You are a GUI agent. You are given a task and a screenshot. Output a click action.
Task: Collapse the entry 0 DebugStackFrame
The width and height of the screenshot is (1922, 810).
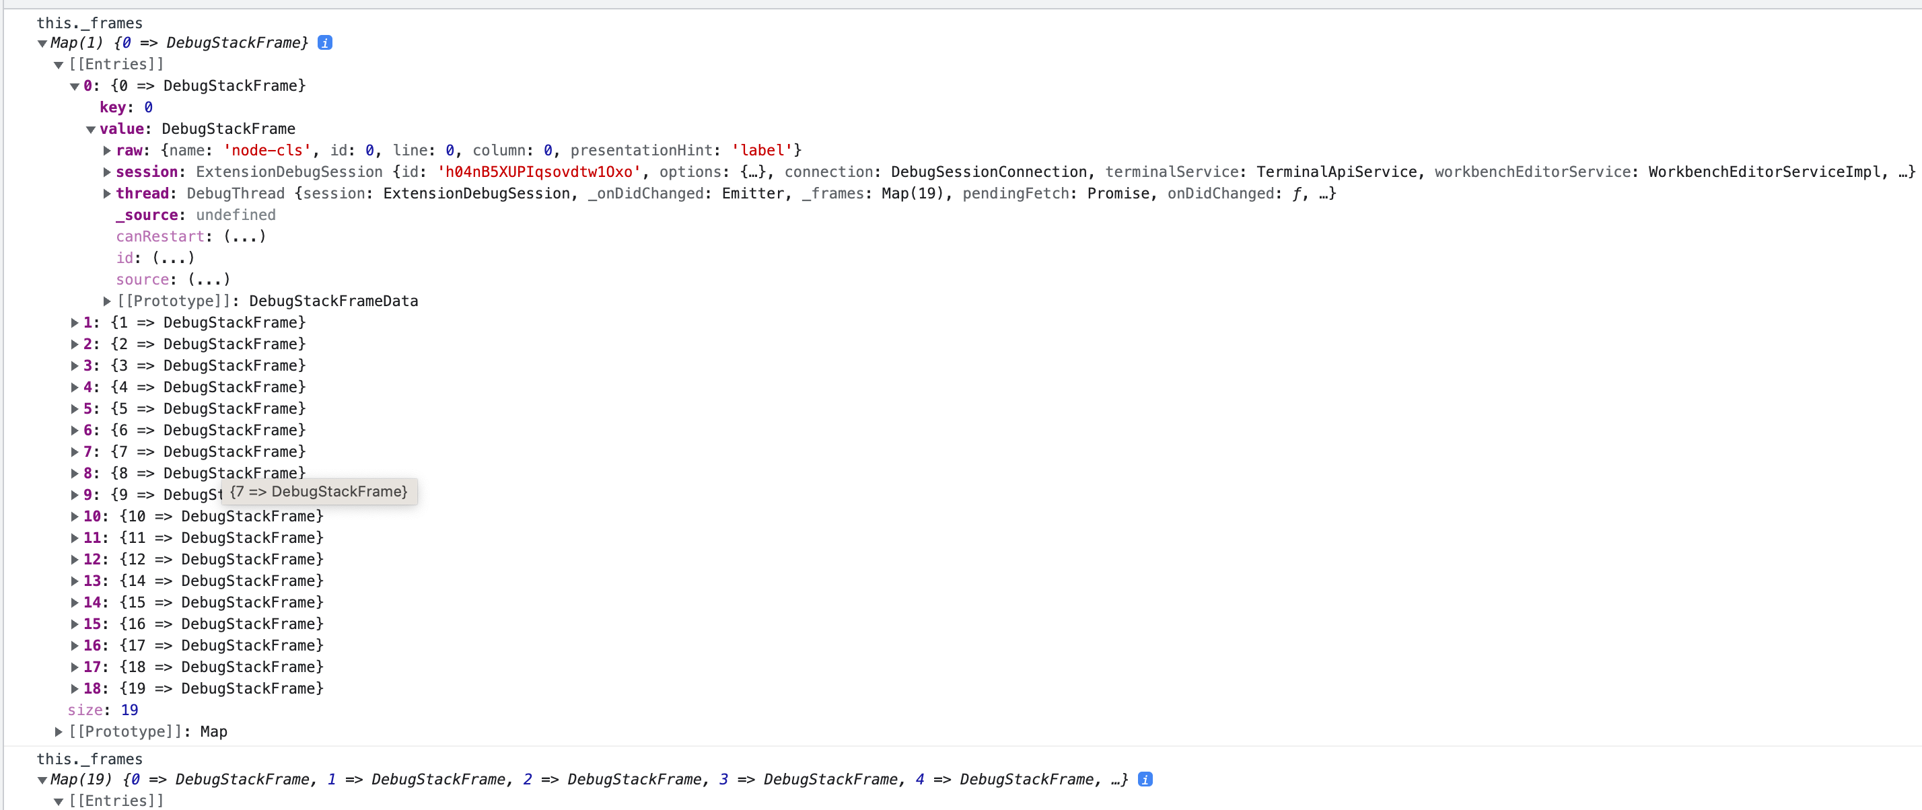(x=75, y=85)
